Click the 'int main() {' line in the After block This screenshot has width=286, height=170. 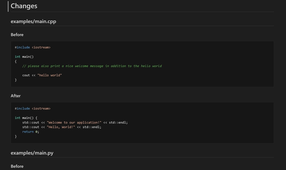click(x=26, y=118)
